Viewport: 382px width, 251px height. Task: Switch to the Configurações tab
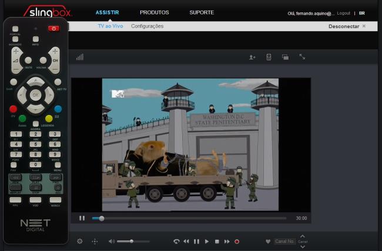coord(147,26)
